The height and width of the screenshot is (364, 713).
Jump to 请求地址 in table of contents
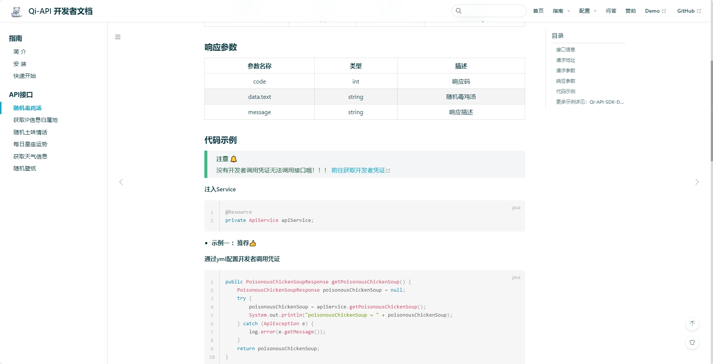565,60
